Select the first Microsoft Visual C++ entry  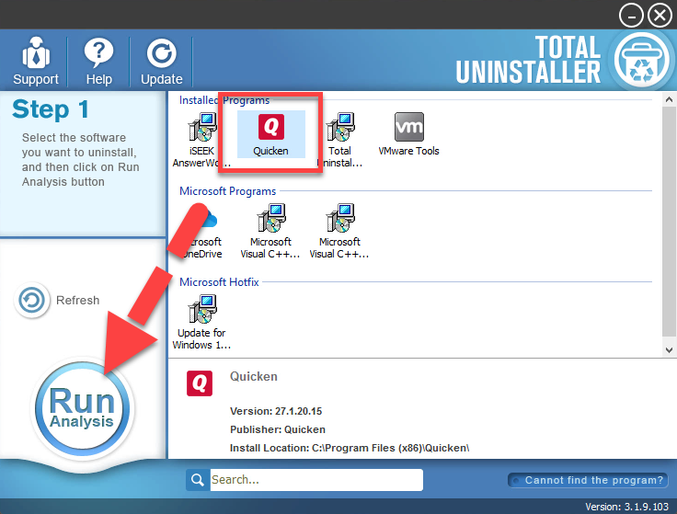[x=270, y=232]
